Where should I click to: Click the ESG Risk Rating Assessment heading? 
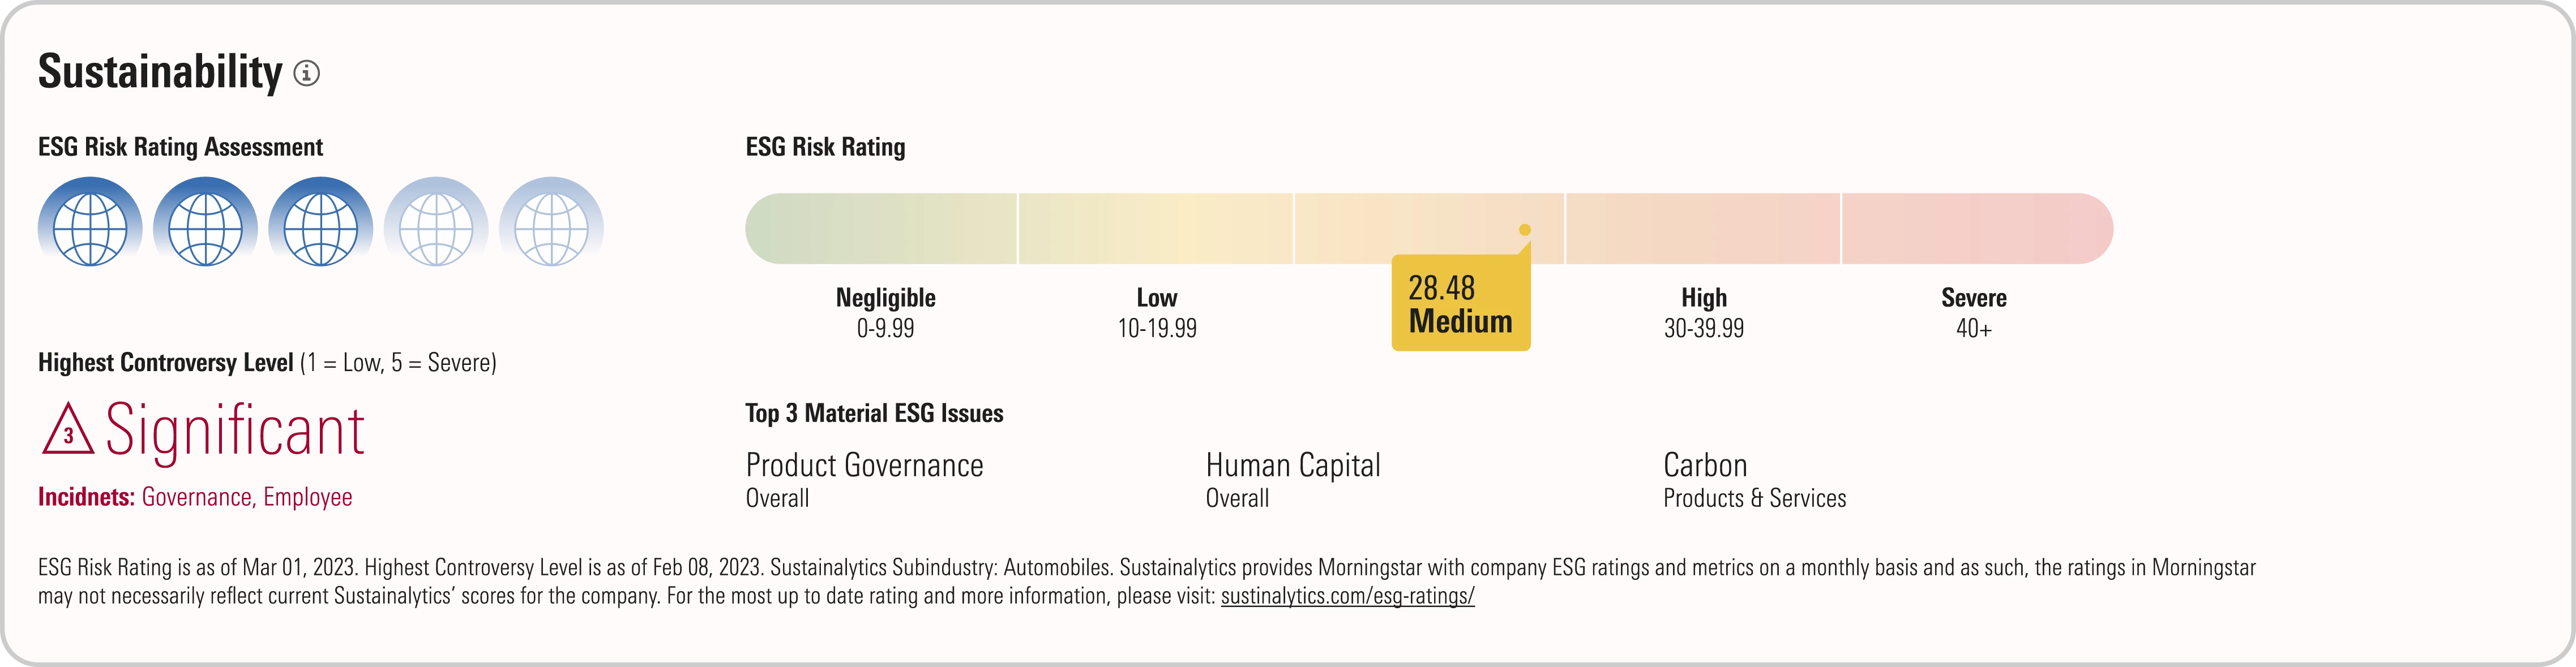(180, 147)
